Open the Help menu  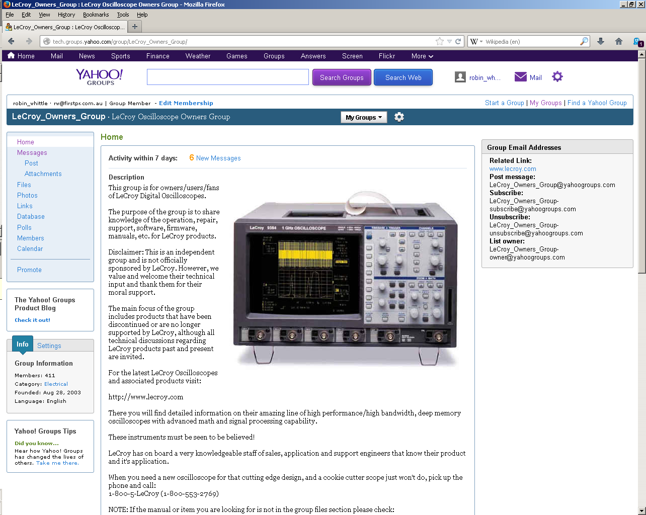click(142, 15)
